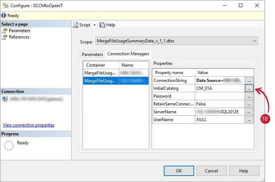Click ellipsis button for UserName
Viewport: 275px width, 182px height.
[x=249, y=120]
